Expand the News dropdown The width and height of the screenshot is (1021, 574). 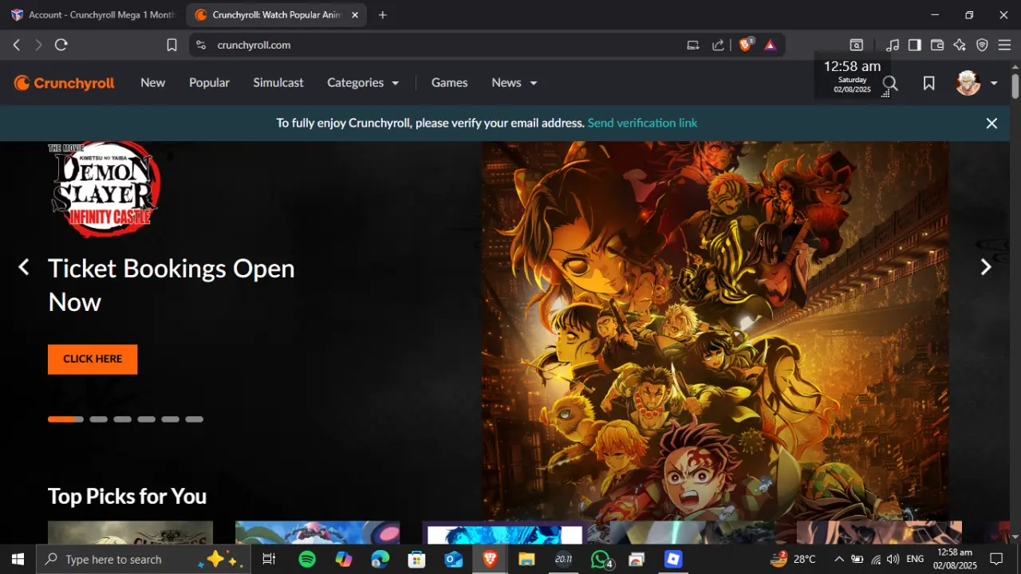(x=514, y=83)
